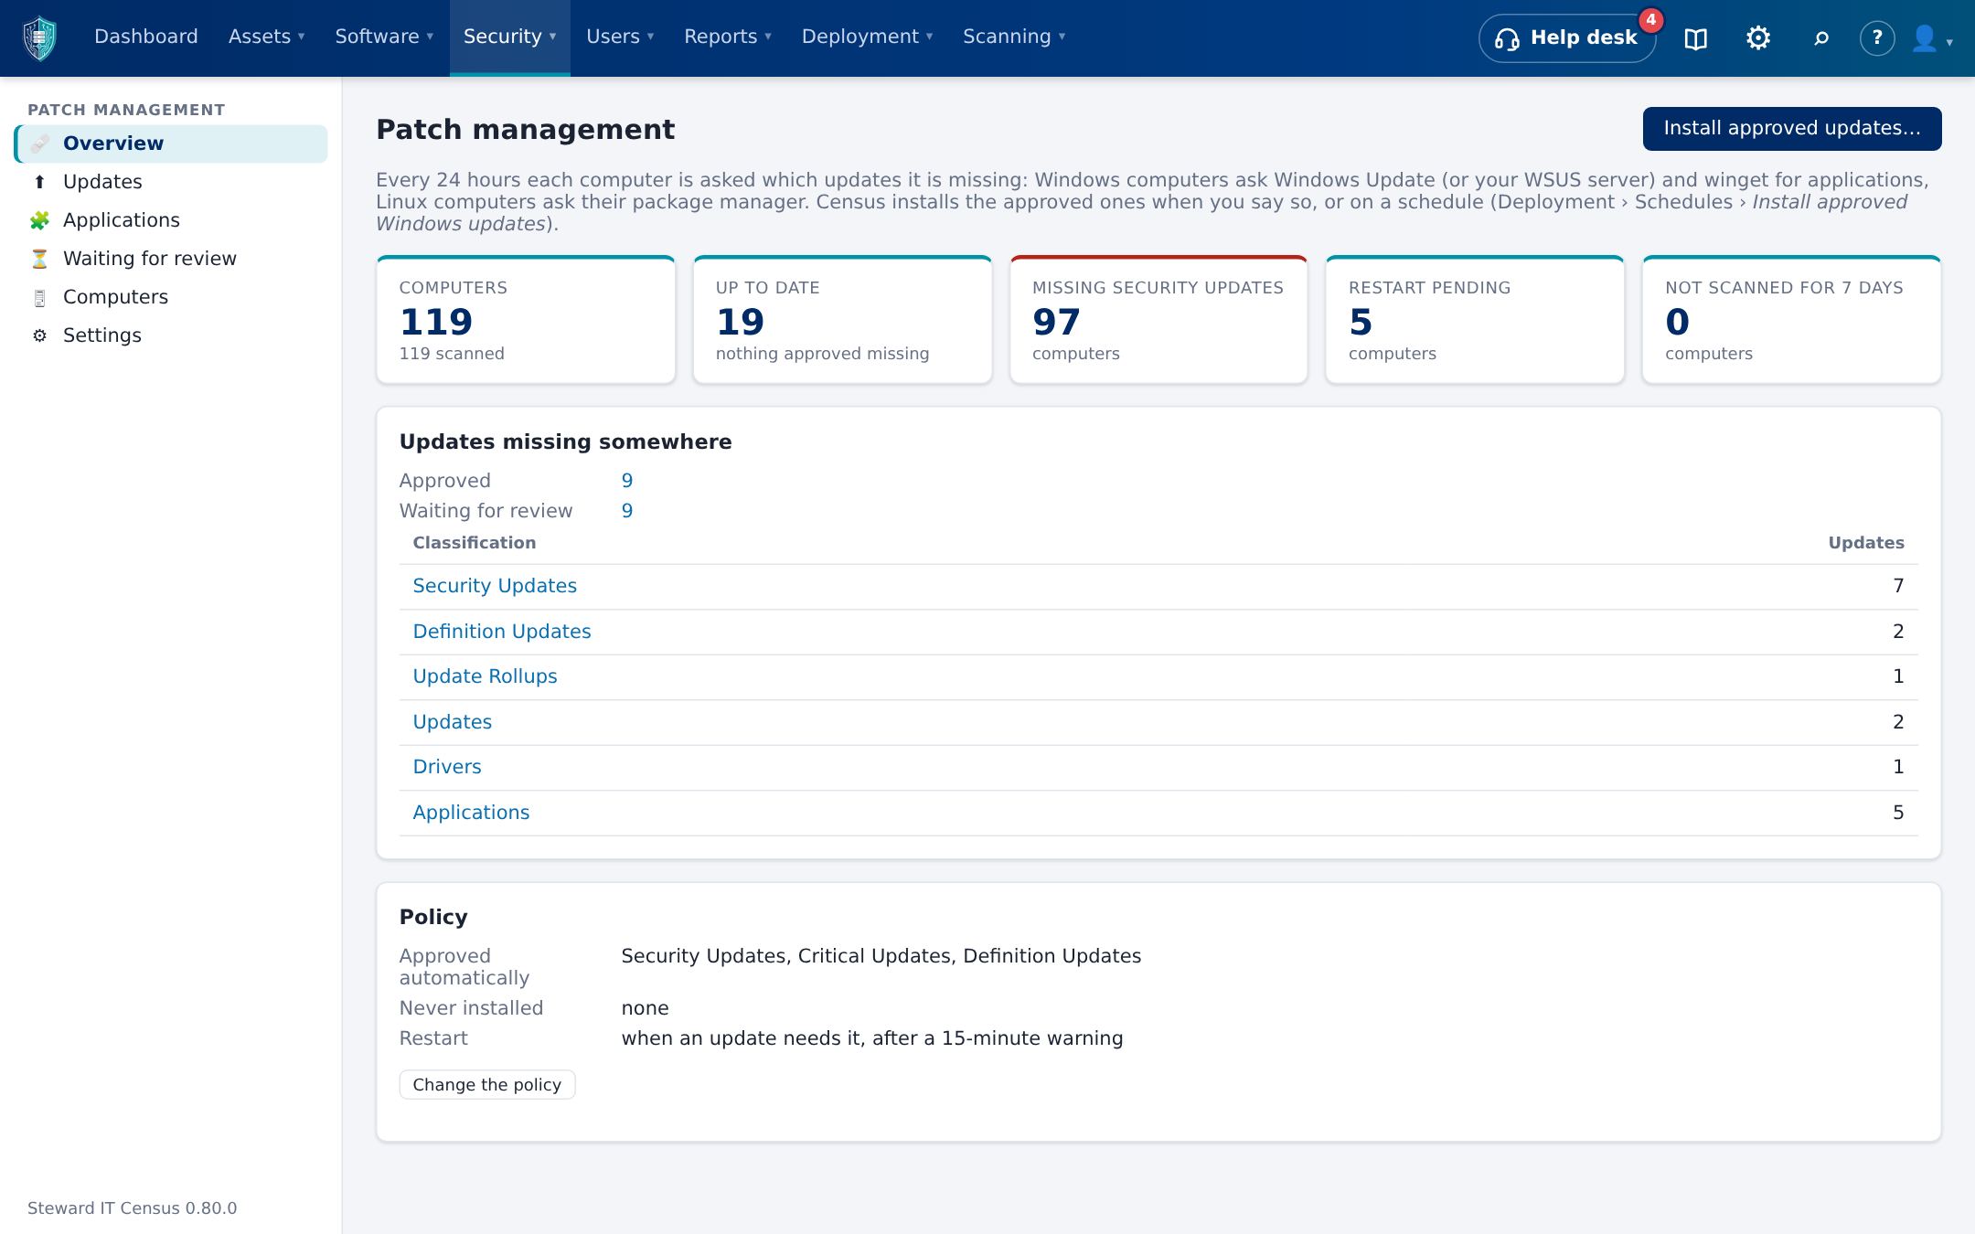Viewport: 1975px width, 1234px height.
Task: Click the Steward IT Census shield logo
Action: [39, 38]
